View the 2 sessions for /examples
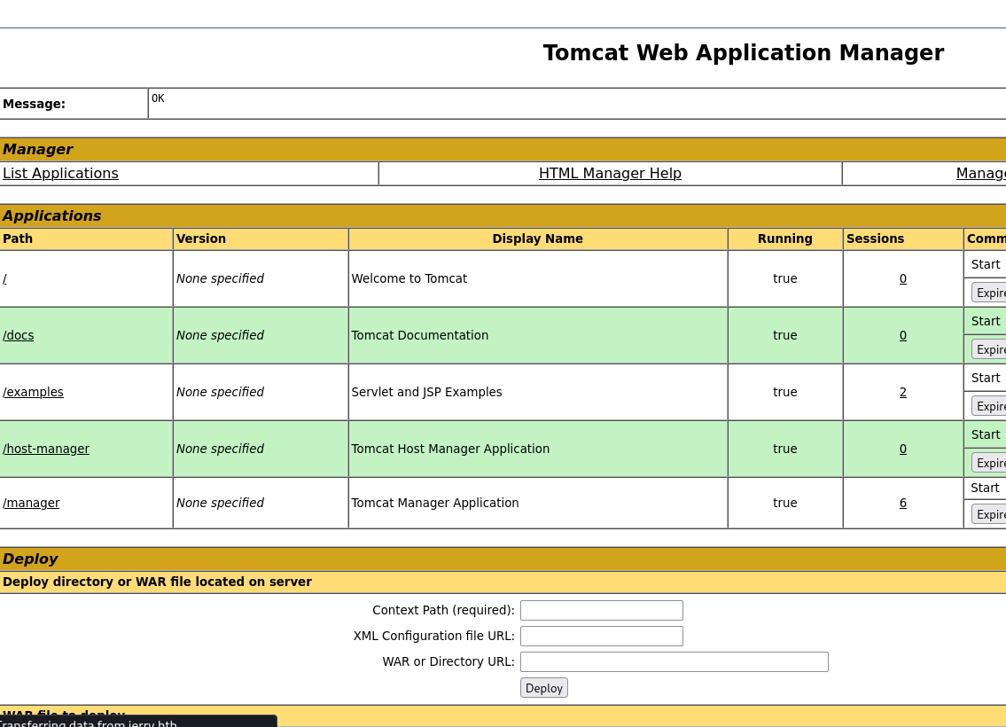The image size is (1006, 727). 902,391
